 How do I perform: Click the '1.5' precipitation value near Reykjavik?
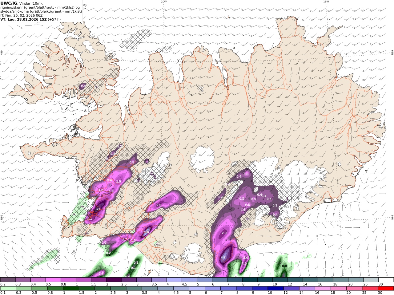[x=119, y=182]
